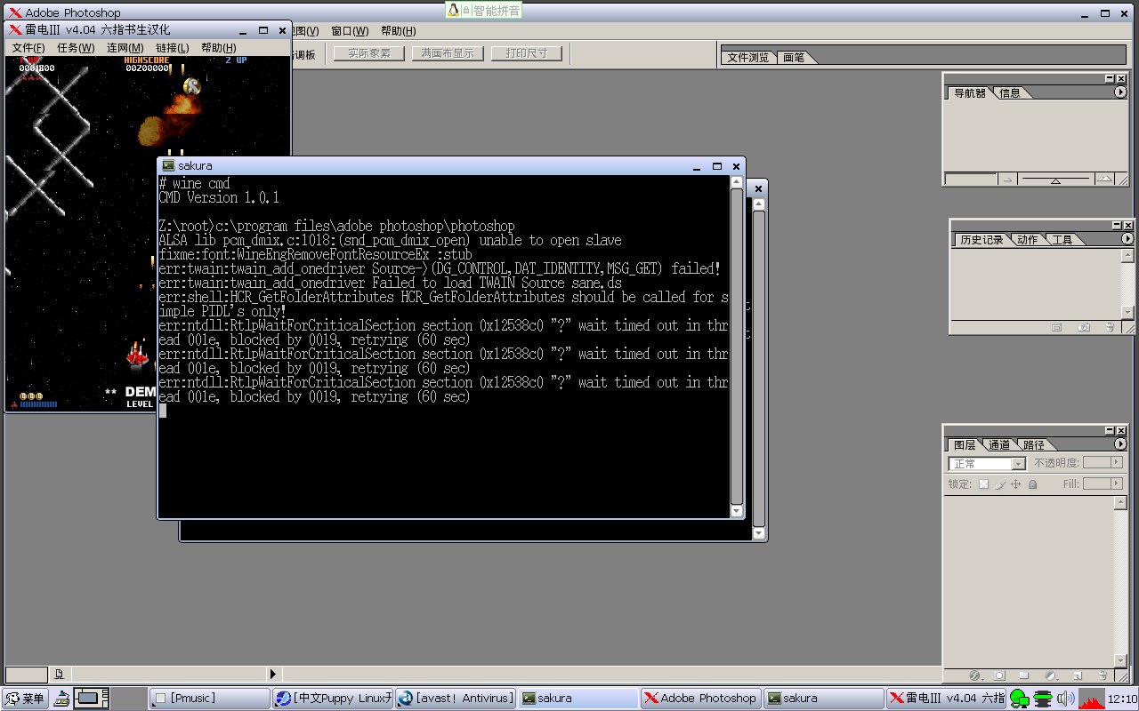Screen dimensions: 1139x711
Task: Click the Navigator zoom percentage field
Action: [970, 180]
